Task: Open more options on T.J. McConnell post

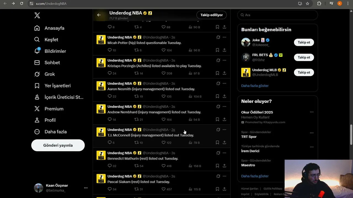Action: (224, 130)
